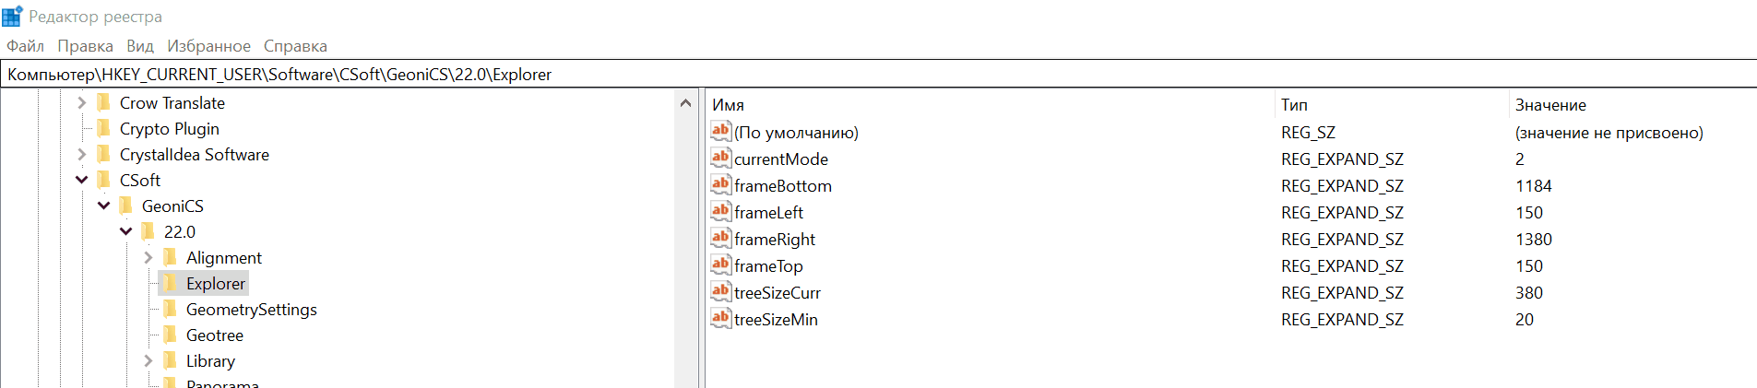Collapse the CSoft key
Viewport: 1757px width, 388px height.
(x=82, y=180)
